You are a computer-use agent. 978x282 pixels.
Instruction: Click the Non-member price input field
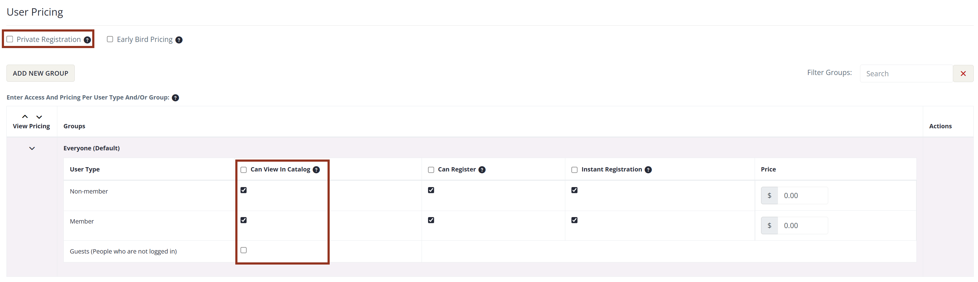[x=804, y=195]
